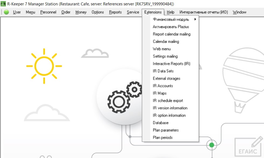Click the green connection status indicator
This screenshot has height=158, width=264.
[6, 12]
